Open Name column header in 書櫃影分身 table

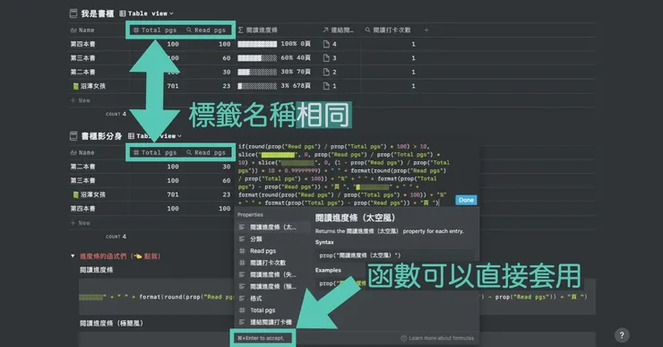pos(82,152)
